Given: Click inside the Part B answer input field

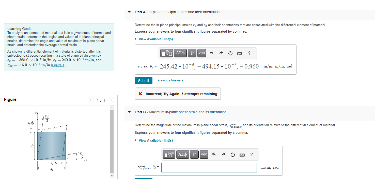Looking at the screenshot, I should click(x=209, y=167).
